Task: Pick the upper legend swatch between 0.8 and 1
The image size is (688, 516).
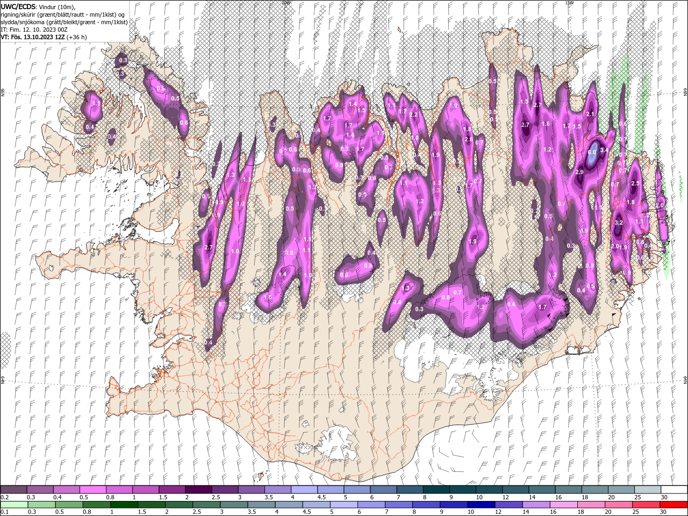Action: [119, 490]
